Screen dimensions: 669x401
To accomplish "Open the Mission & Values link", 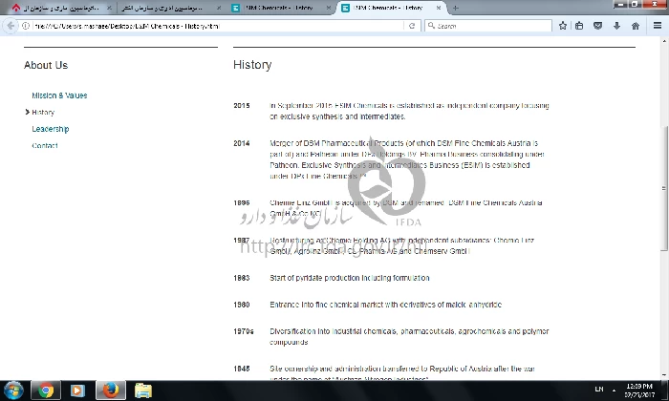I will (x=59, y=95).
